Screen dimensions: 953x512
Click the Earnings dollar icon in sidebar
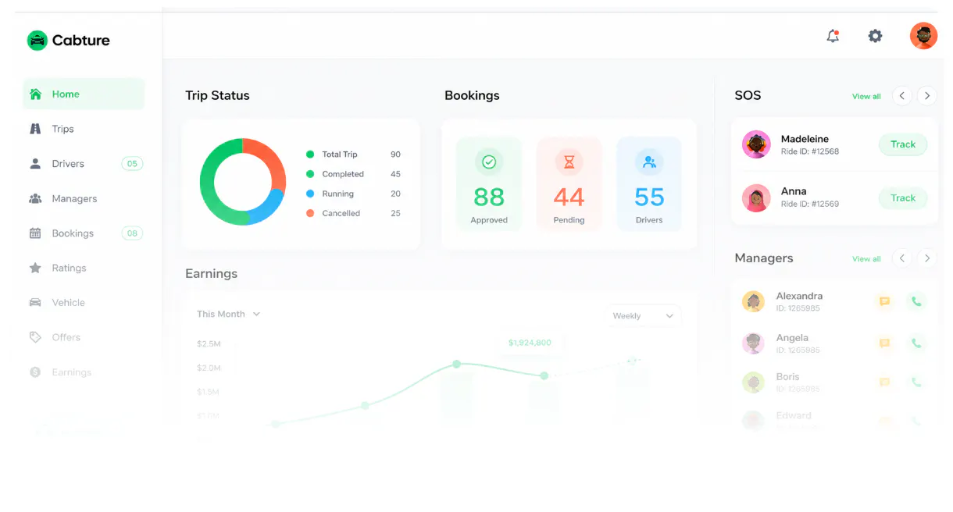(35, 372)
